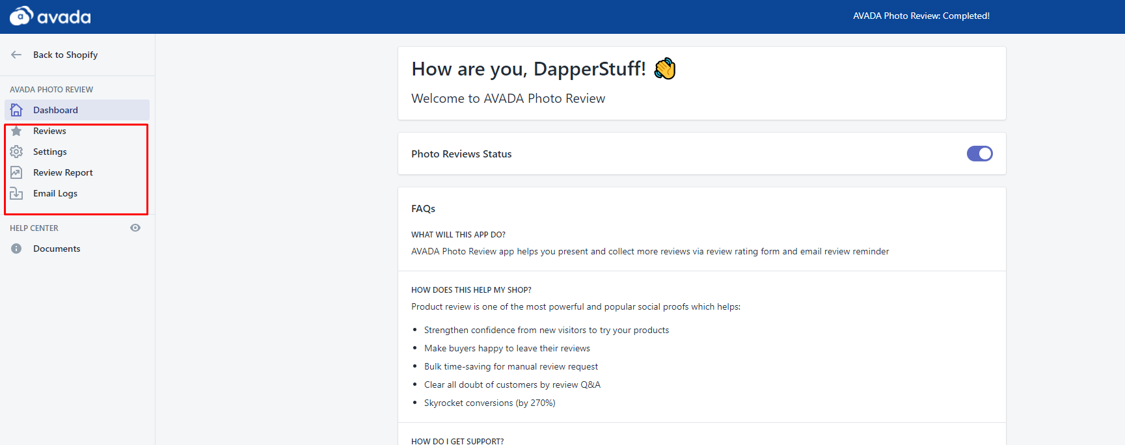Open the Dashboard menu item

tap(77, 110)
